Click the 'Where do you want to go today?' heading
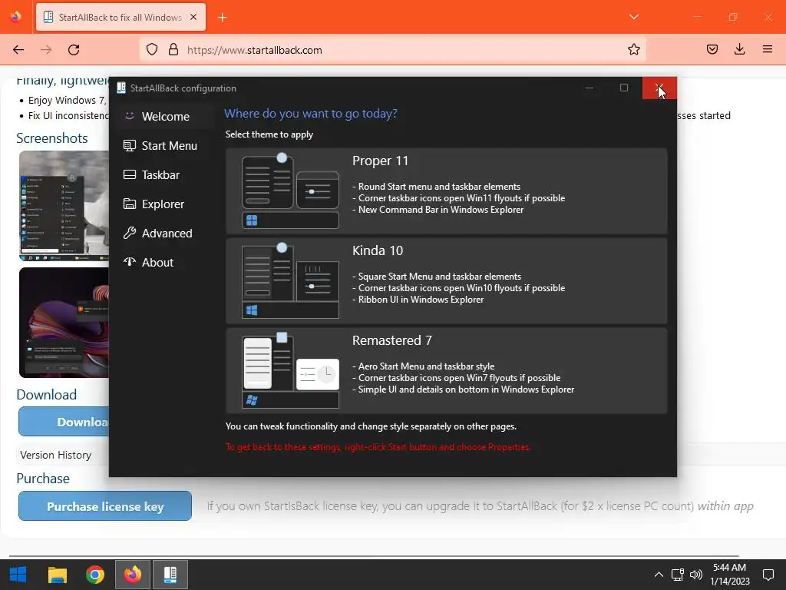 (310, 114)
